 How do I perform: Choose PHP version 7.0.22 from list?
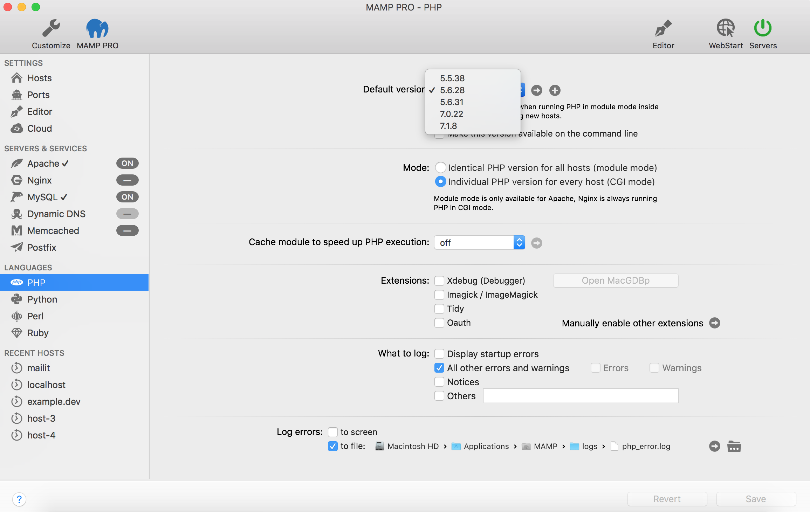pyautogui.click(x=473, y=114)
